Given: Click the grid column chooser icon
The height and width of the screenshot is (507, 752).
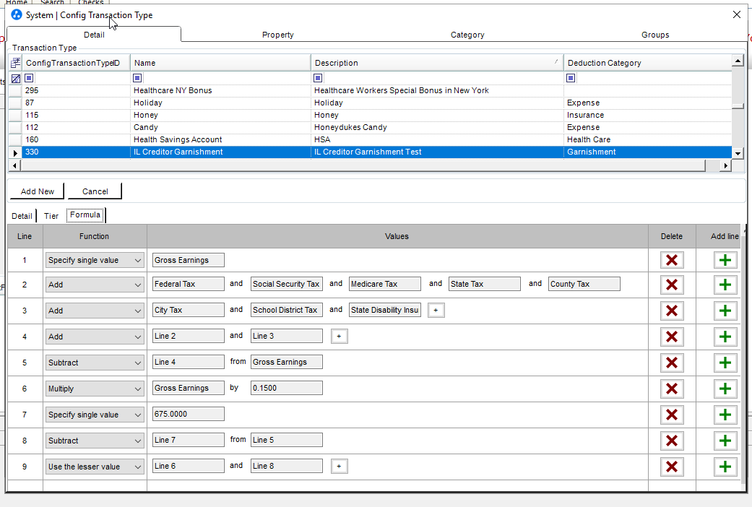Looking at the screenshot, I should pyautogui.click(x=15, y=63).
